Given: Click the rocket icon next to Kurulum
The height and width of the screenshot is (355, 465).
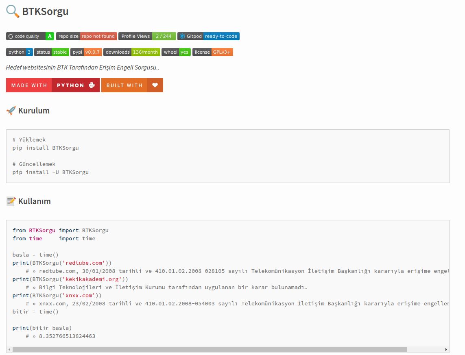Looking at the screenshot, I should pyautogui.click(x=11, y=111).
